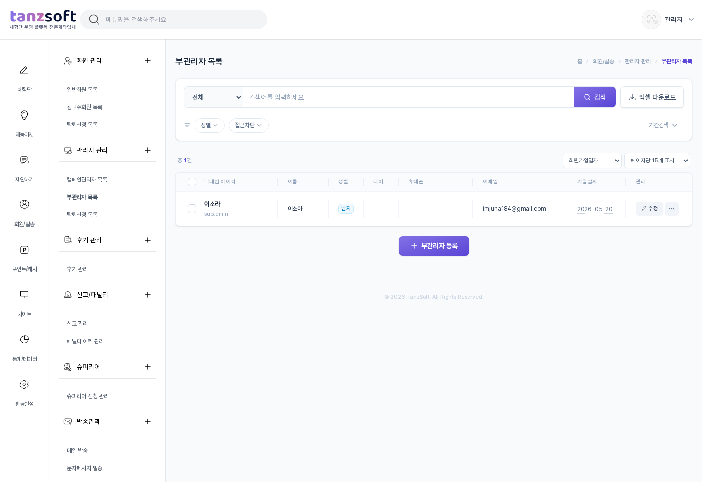702x482 pixels.
Task: Toggle the select-all checkbox in table header
Action: click(192, 182)
